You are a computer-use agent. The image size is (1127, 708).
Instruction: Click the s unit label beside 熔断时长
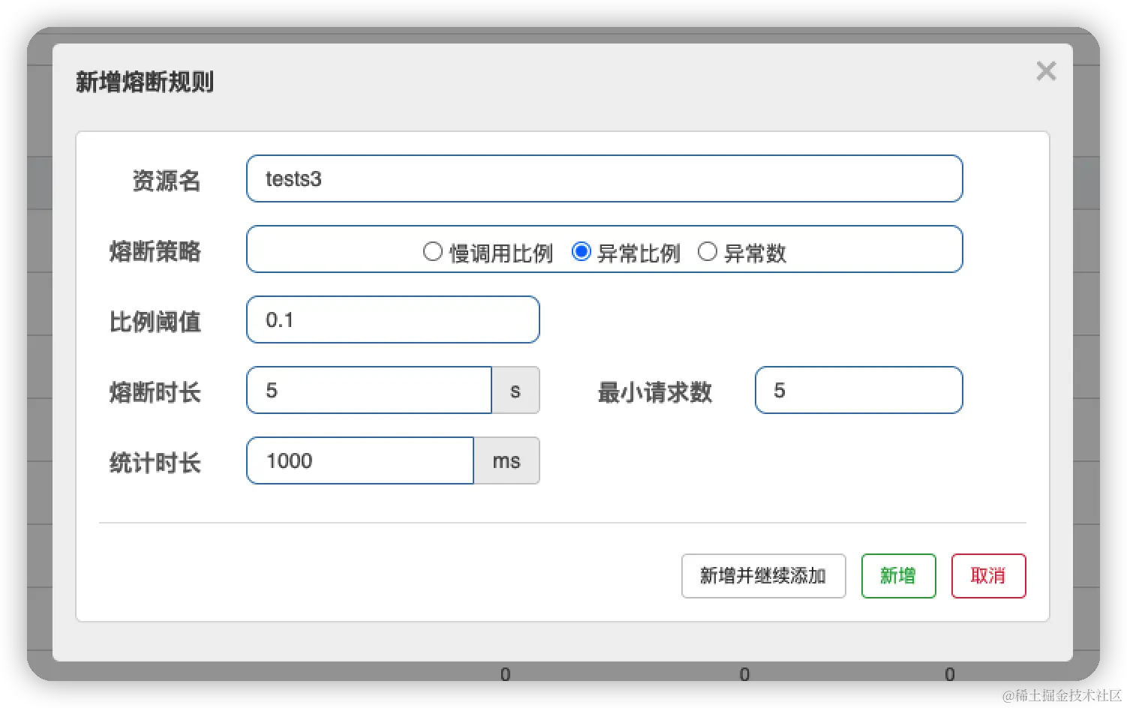[x=515, y=390]
